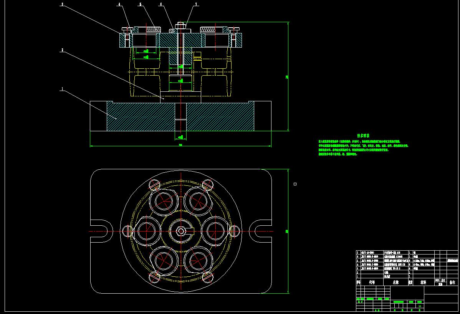
Task: Click the 备注 header in parts list
Action: pos(452,283)
